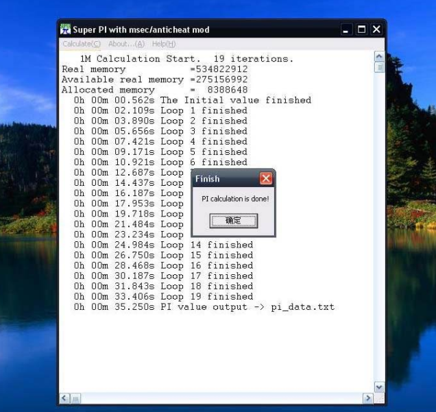Click 'The Initial value finished' line

click(193, 100)
